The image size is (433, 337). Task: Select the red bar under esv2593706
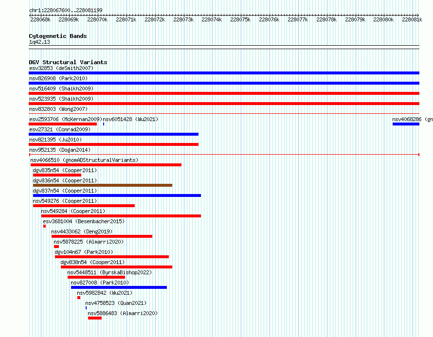point(63,124)
